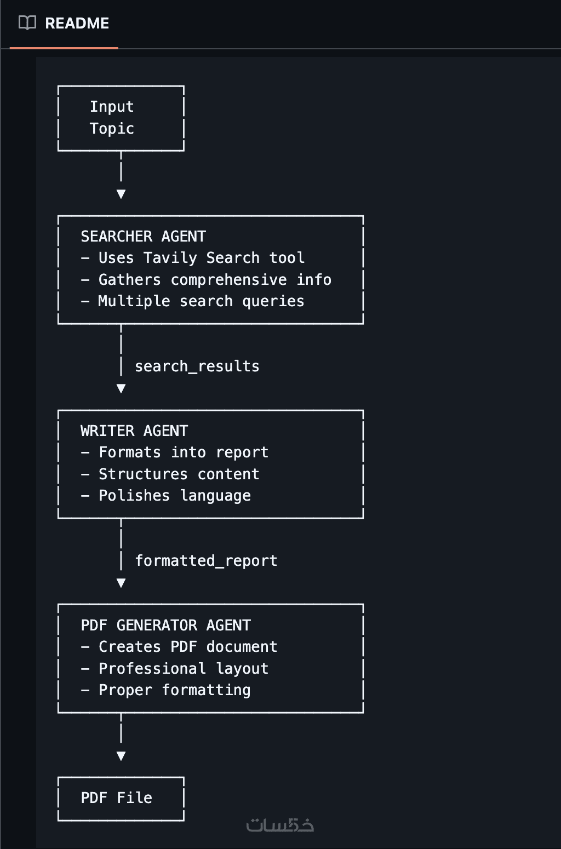
Task: Click the WRITER AGENT heading text
Action: point(134,431)
